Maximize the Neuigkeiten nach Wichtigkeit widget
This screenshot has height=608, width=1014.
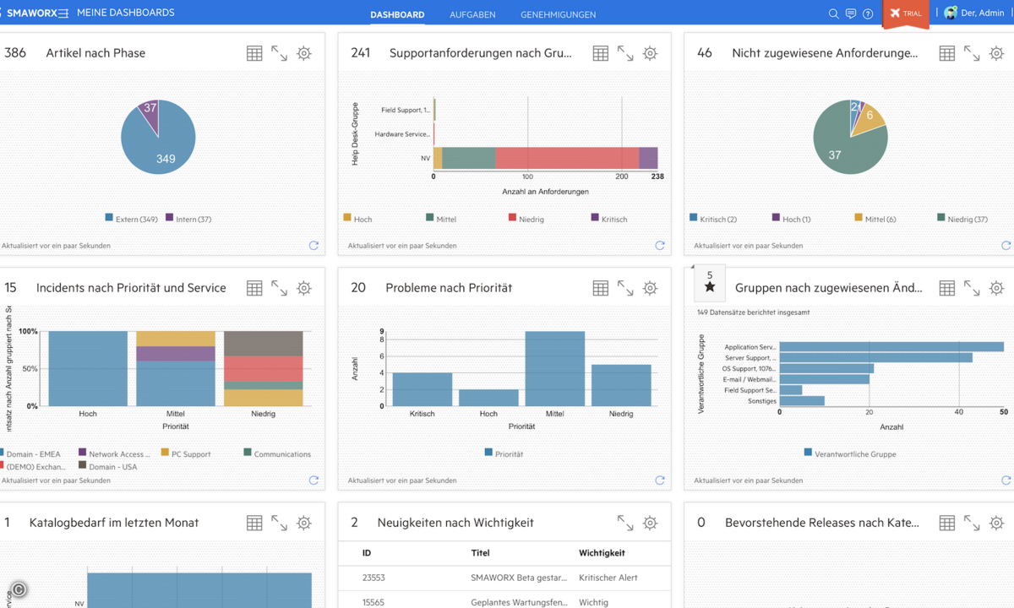click(x=625, y=523)
